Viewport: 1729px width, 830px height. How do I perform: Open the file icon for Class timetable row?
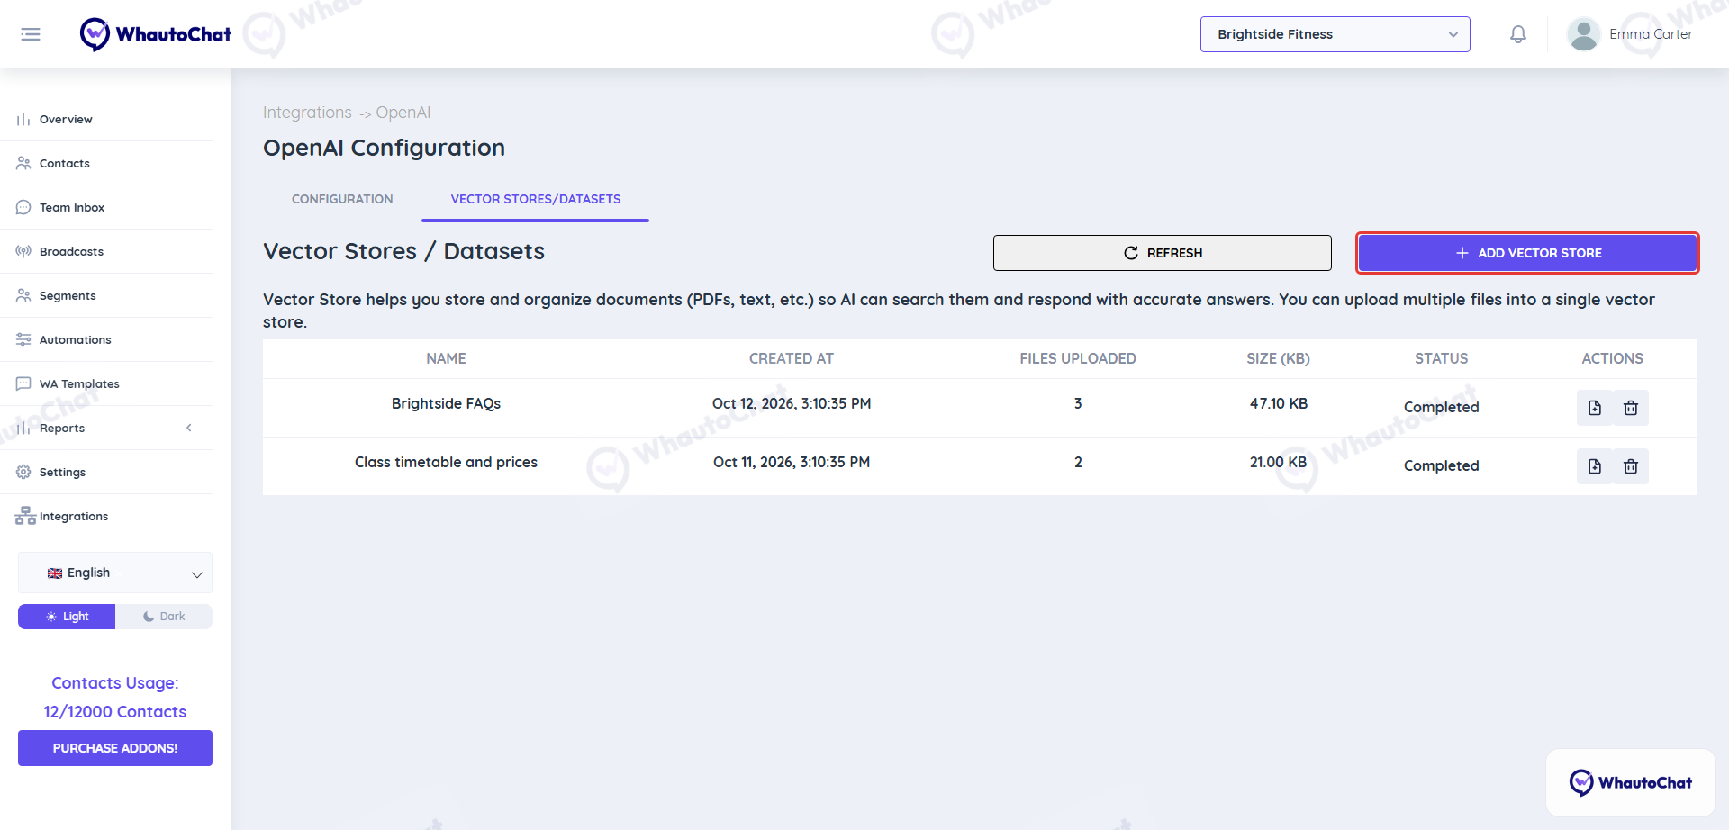tap(1595, 466)
